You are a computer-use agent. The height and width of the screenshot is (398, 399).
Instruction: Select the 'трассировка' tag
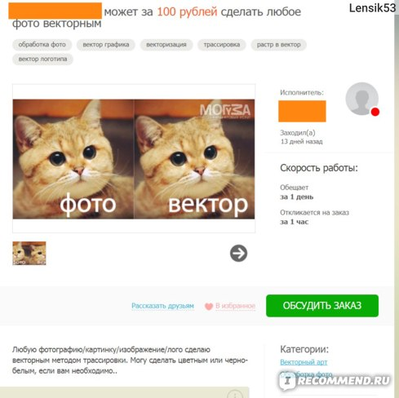coord(222,45)
